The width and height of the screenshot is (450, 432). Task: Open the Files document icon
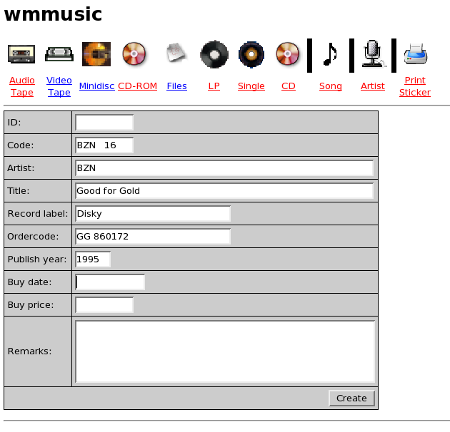coord(176,53)
